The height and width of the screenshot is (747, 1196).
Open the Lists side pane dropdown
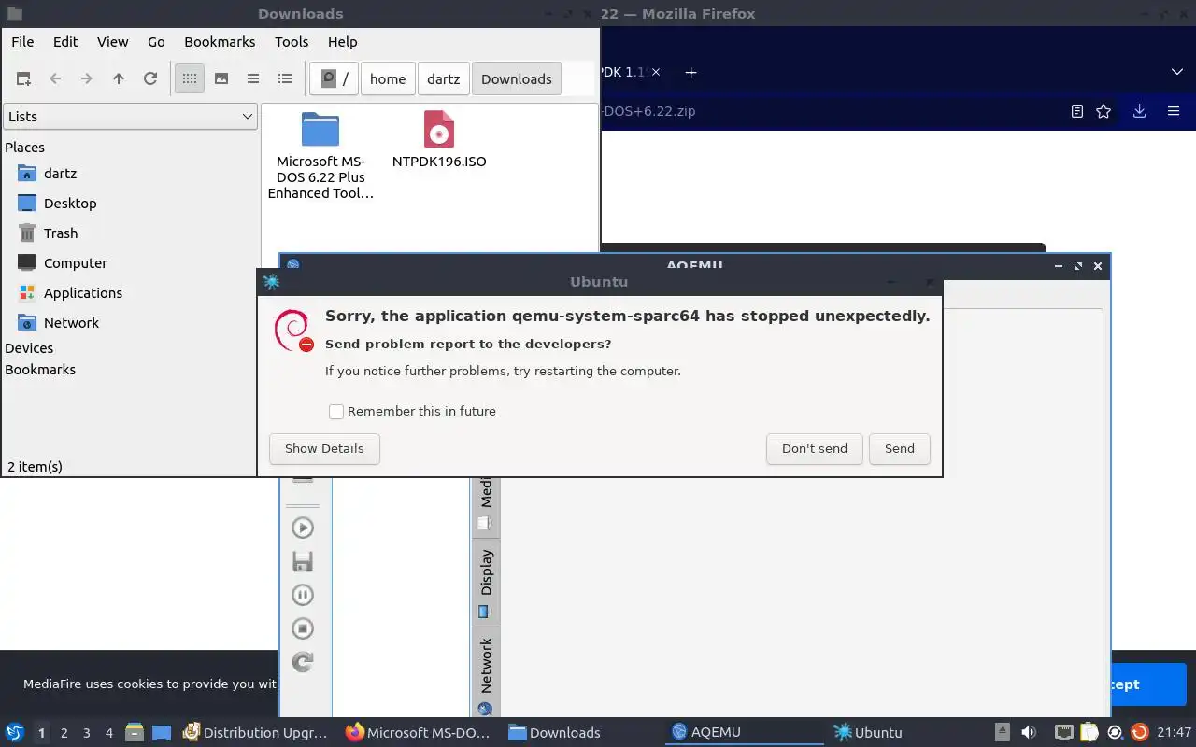[130, 117]
